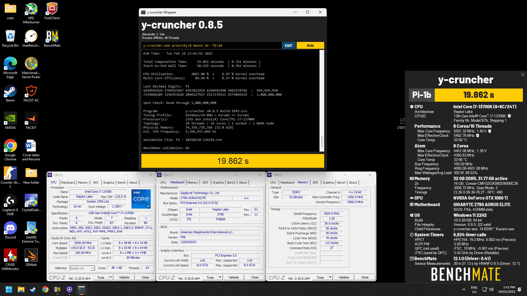The height and width of the screenshot is (296, 527).
Task: Switch to BenchMate in the taskbar
Action: pyautogui.click(x=57, y=289)
